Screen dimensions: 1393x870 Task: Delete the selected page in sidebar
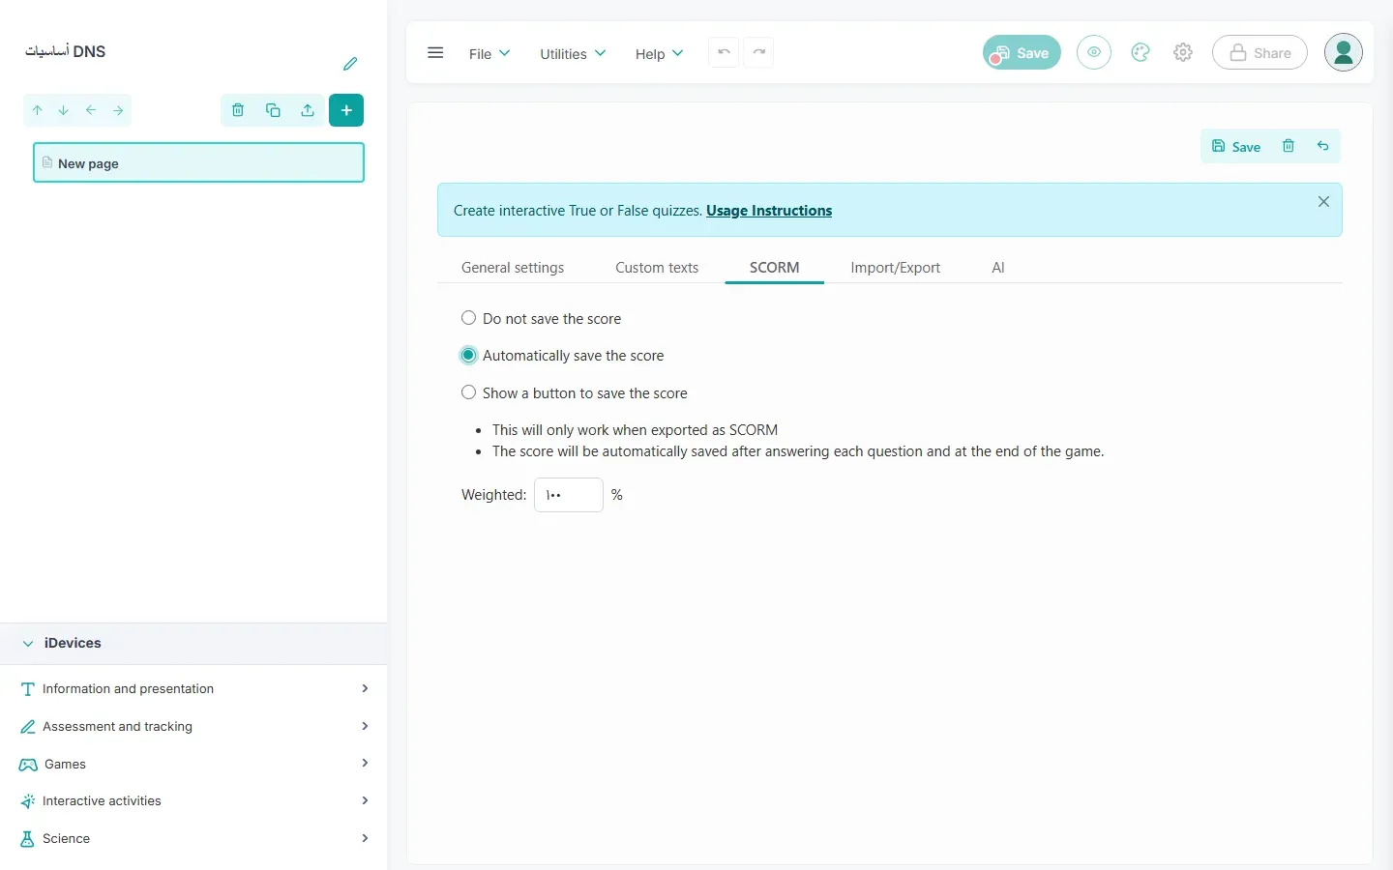point(238,110)
